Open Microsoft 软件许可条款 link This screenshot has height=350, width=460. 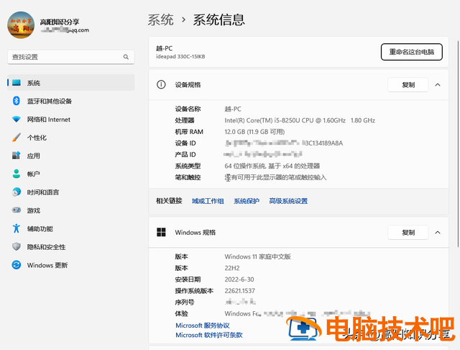tap(209, 335)
